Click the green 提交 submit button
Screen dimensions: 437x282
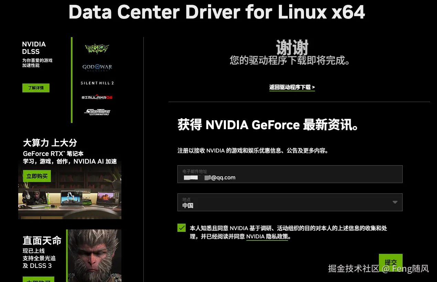tap(391, 263)
